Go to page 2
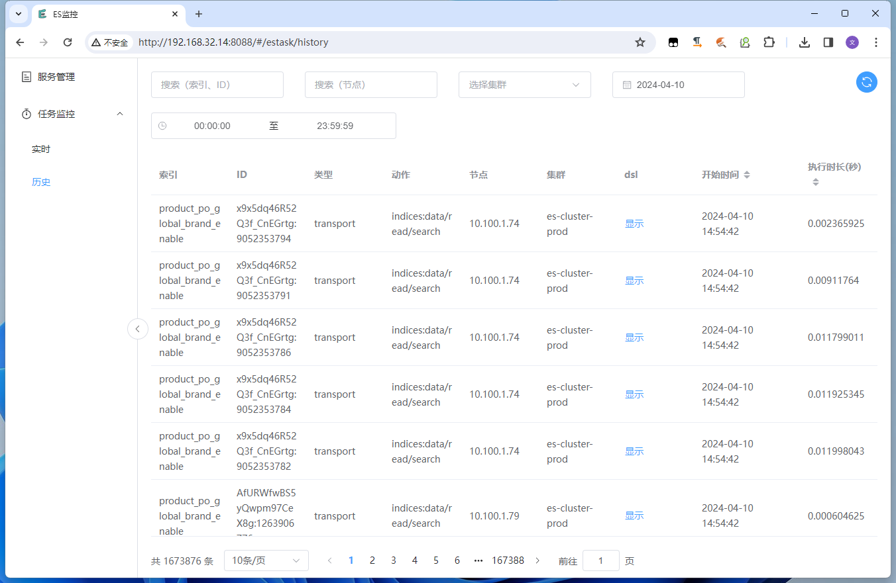This screenshot has width=896, height=583. click(372, 561)
